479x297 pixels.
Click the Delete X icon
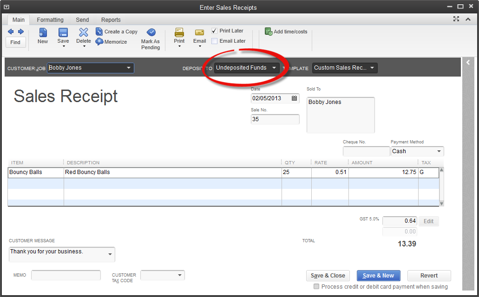84,32
